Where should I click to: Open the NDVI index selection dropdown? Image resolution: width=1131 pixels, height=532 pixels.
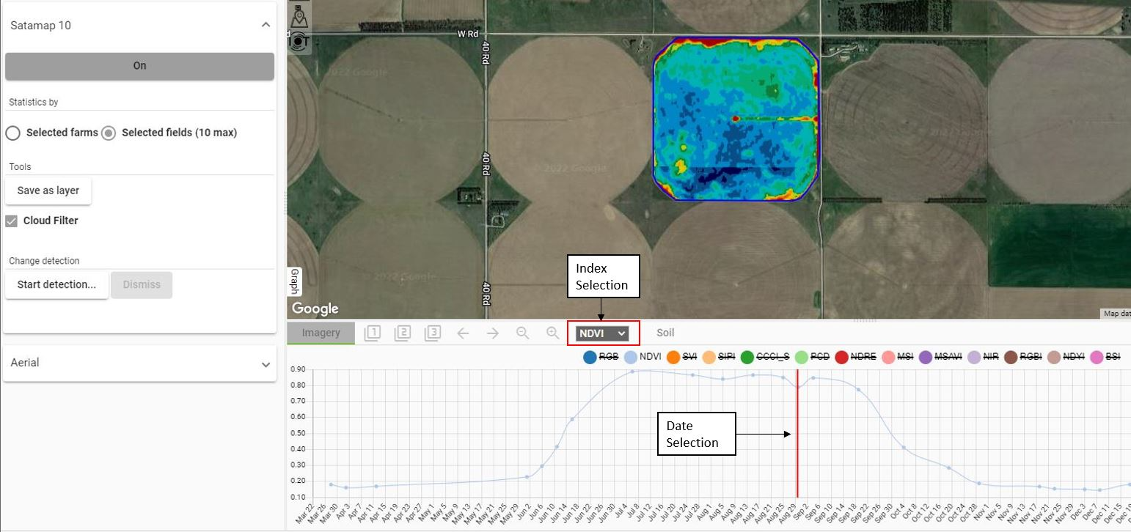coord(602,333)
